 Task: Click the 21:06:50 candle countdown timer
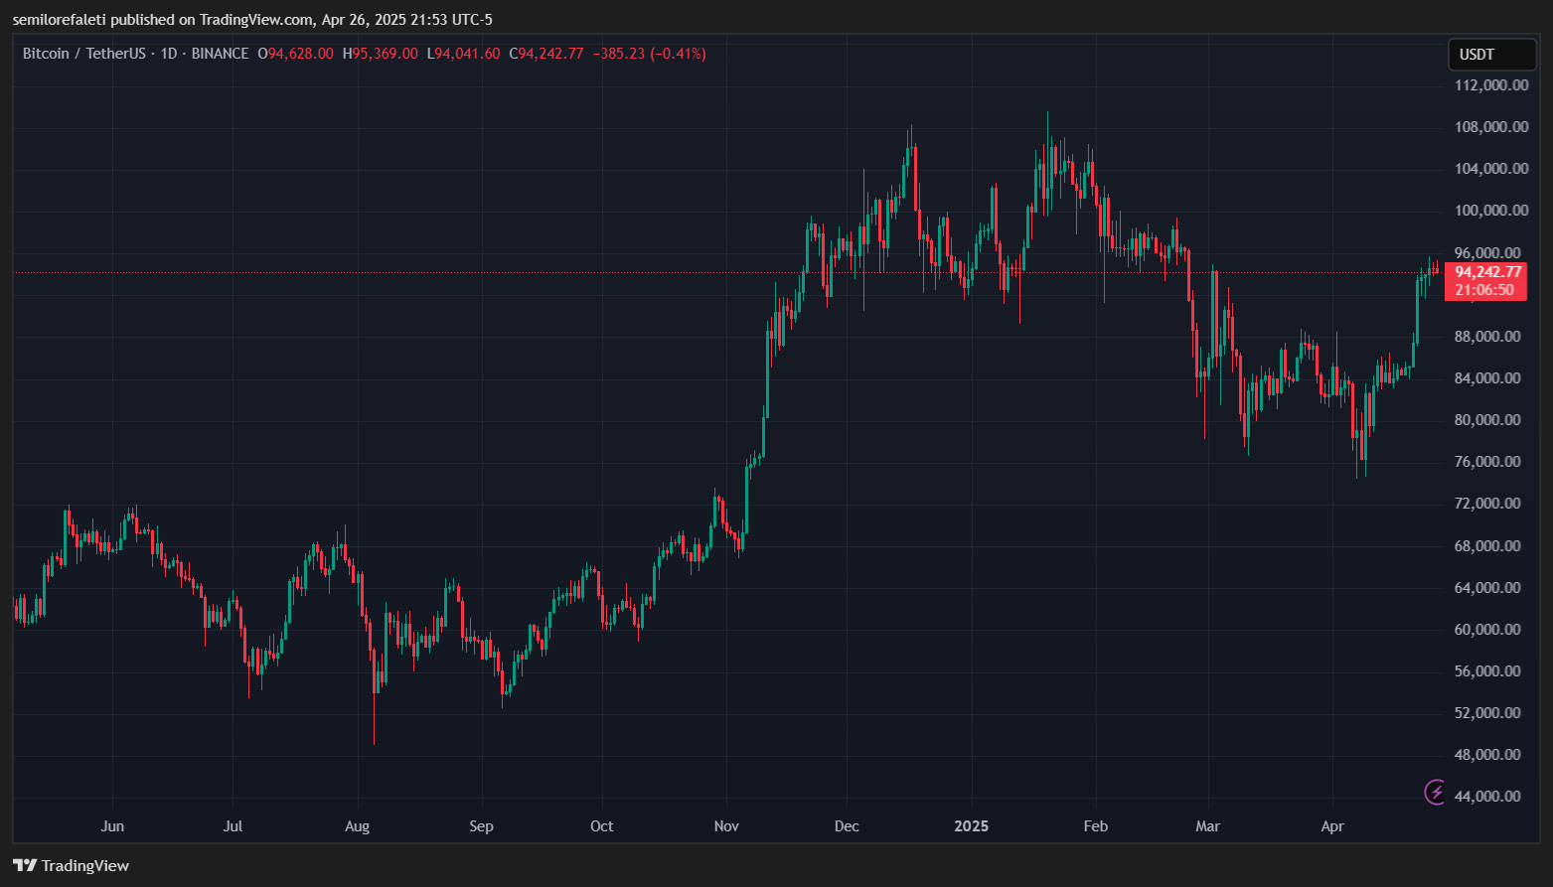[x=1484, y=290]
